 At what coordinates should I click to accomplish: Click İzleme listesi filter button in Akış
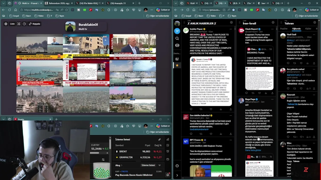click(x=148, y=165)
